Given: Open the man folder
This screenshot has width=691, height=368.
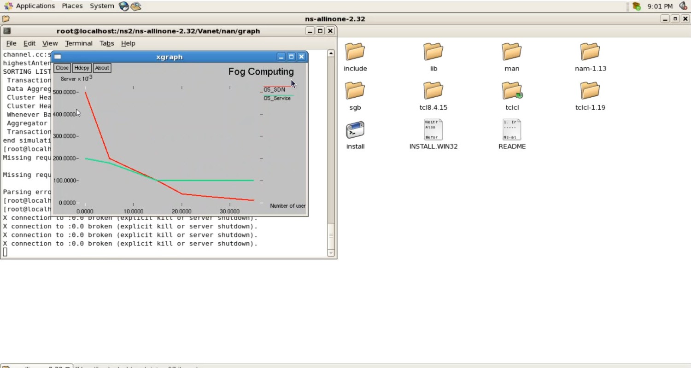Looking at the screenshot, I should pos(511,52).
